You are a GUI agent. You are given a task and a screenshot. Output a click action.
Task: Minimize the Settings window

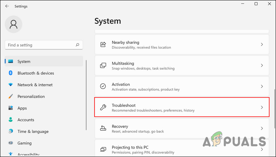coord(243,4)
